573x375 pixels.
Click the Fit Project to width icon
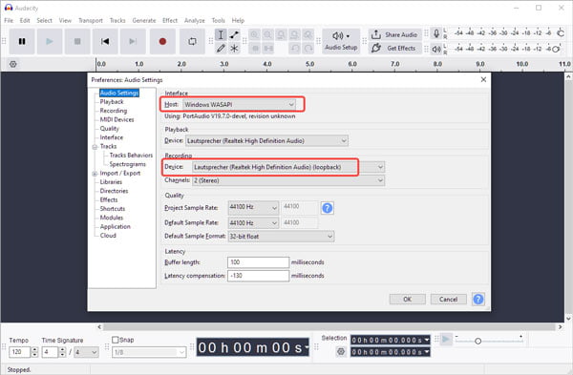tap(294, 35)
